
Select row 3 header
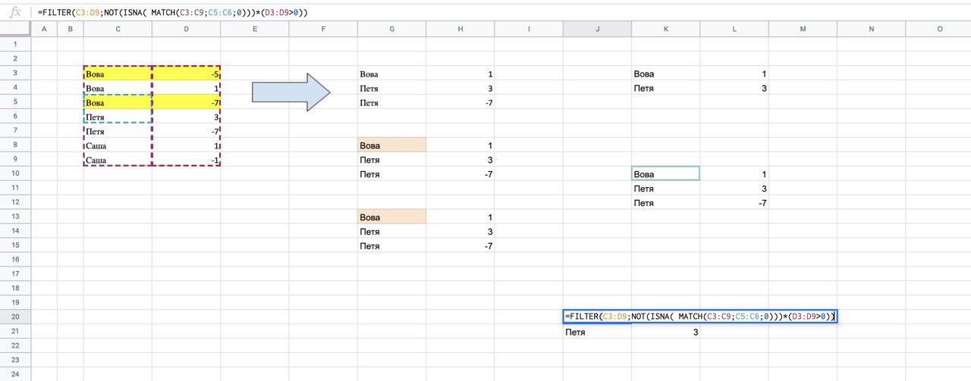[x=14, y=73]
